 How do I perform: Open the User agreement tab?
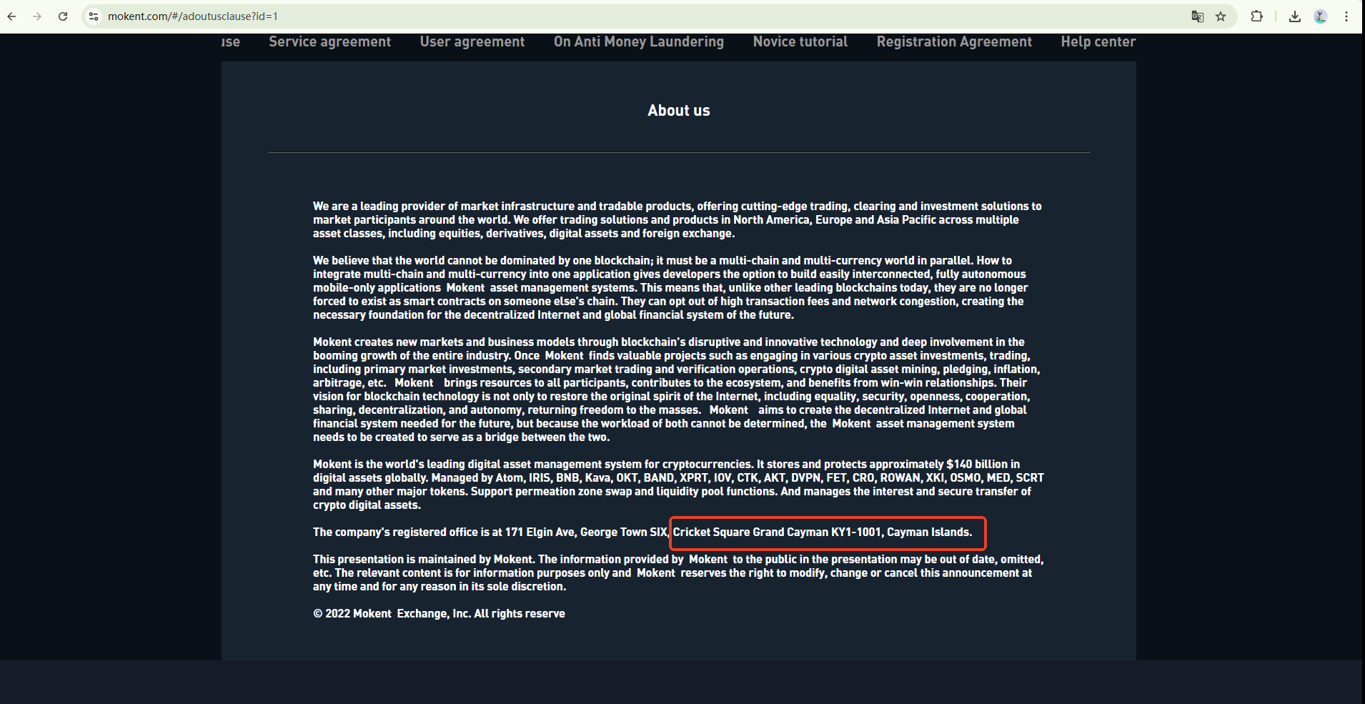click(472, 41)
